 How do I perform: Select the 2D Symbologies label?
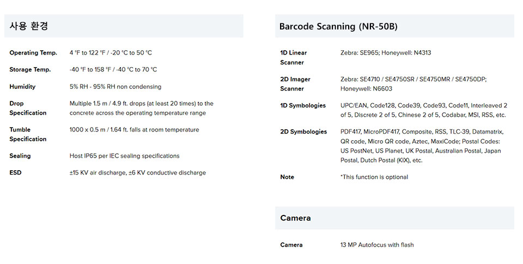pyautogui.click(x=303, y=132)
